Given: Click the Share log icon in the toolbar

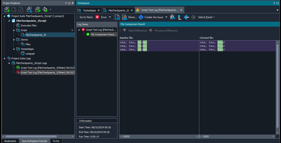Looking at the screenshot, I should point(125,17).
